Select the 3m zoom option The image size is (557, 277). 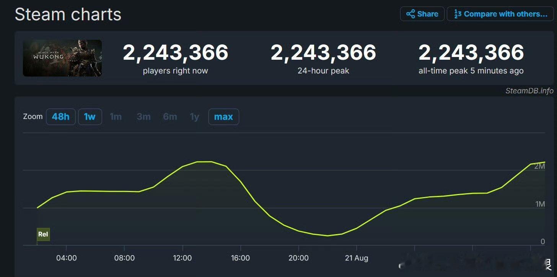pos(143,117)
